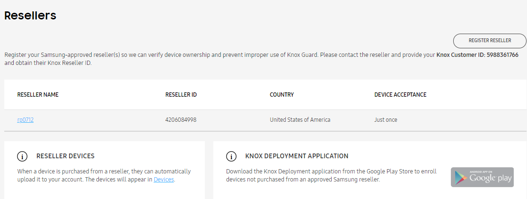Click the Knox Customer ID number 5988361766
527x199 pixels.
point(502,54)
